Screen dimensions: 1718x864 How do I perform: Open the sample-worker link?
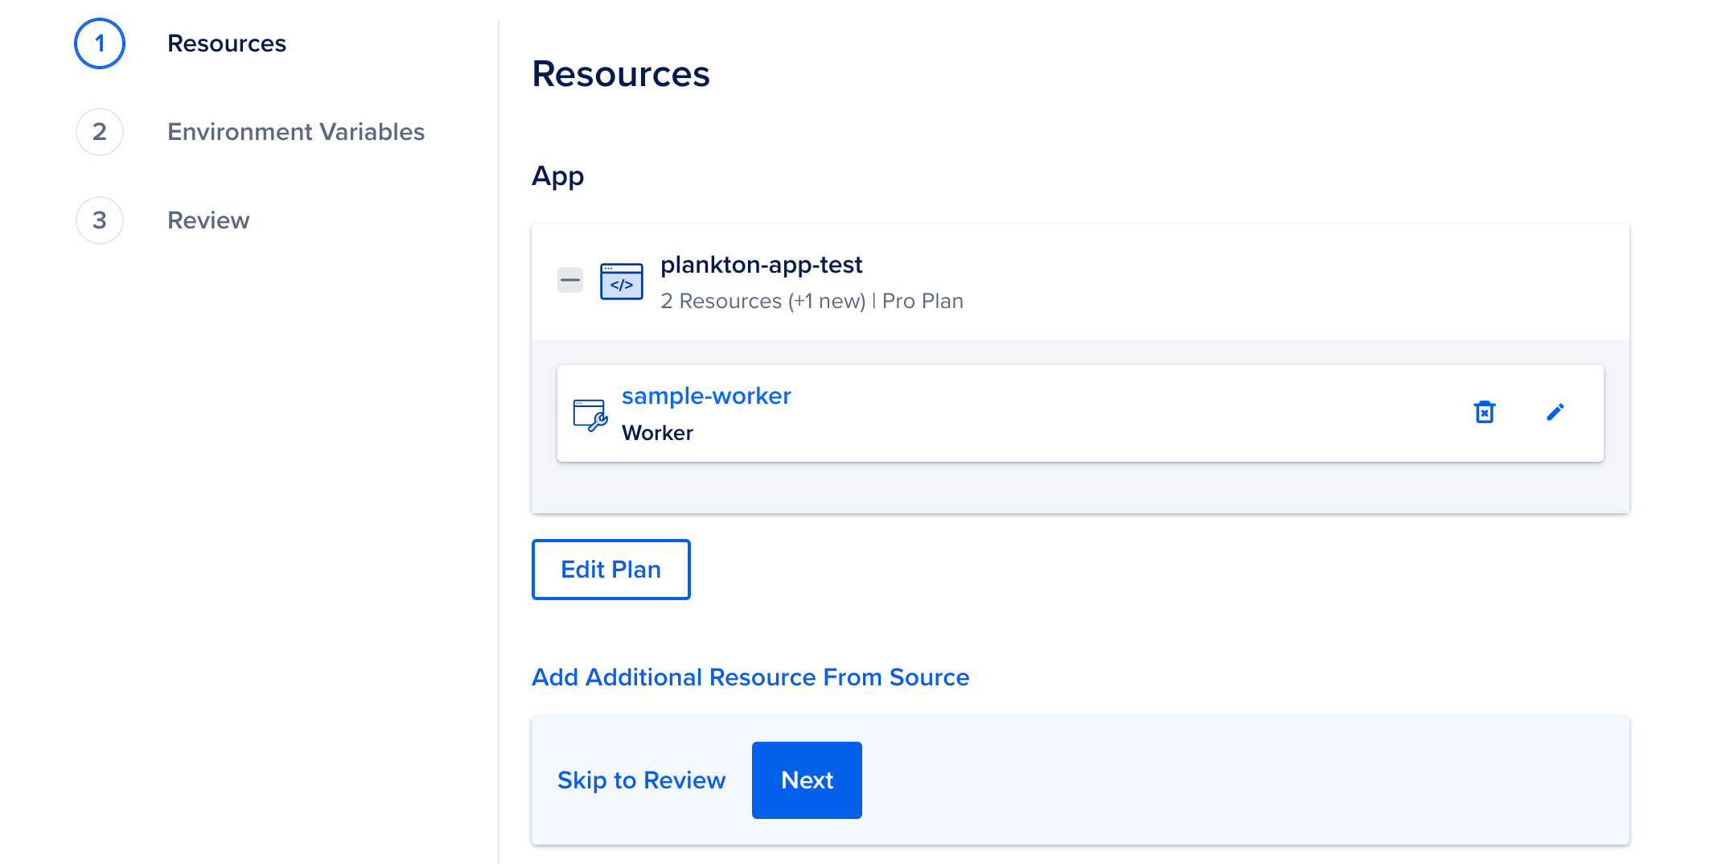[706, 396]
